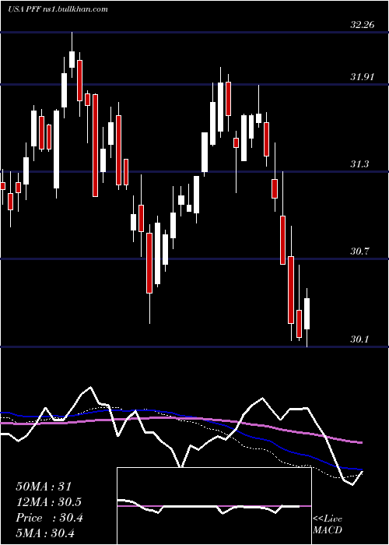
Task: Click the '5MA : 30.4' reading
Action: tap(45, 533)
